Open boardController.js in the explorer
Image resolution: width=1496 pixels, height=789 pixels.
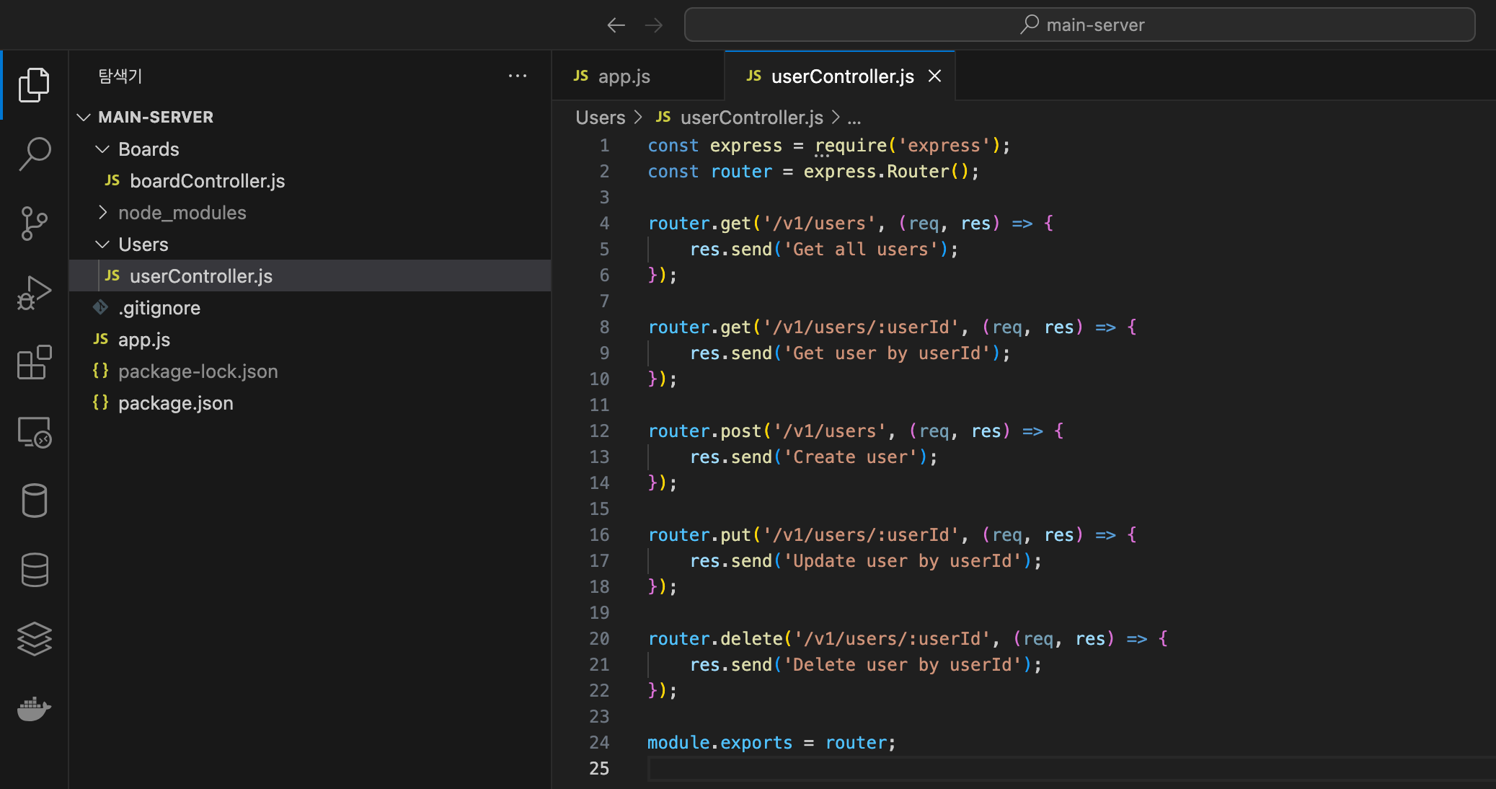207,181
